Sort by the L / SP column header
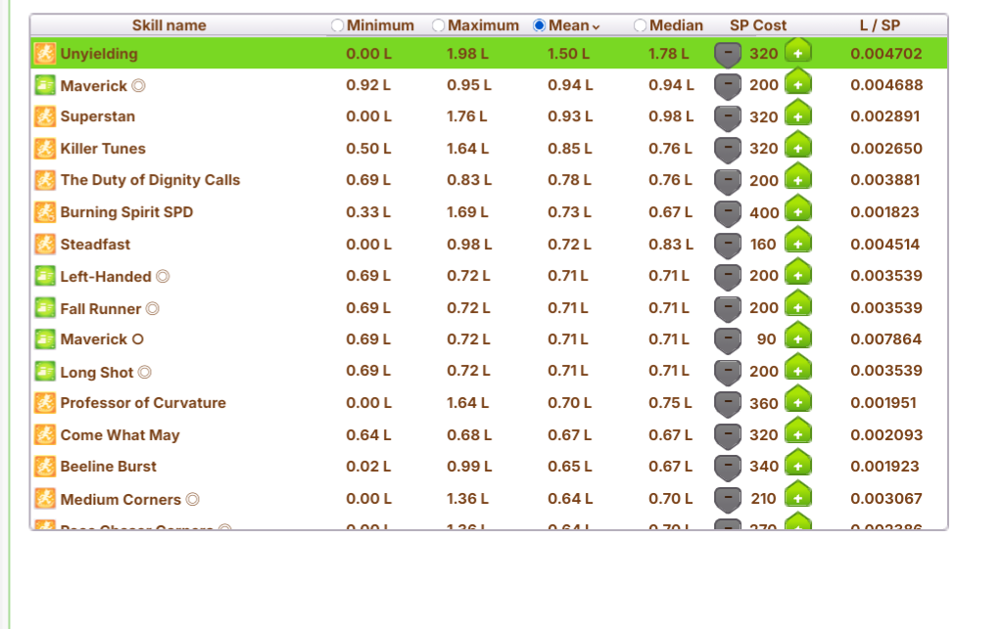Screen dimensions: 1001x629 click(880, 25)
